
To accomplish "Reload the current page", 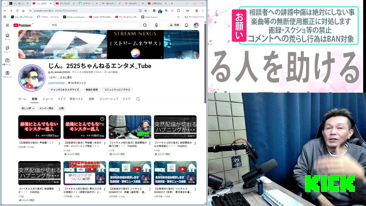I will coord(17,11).
